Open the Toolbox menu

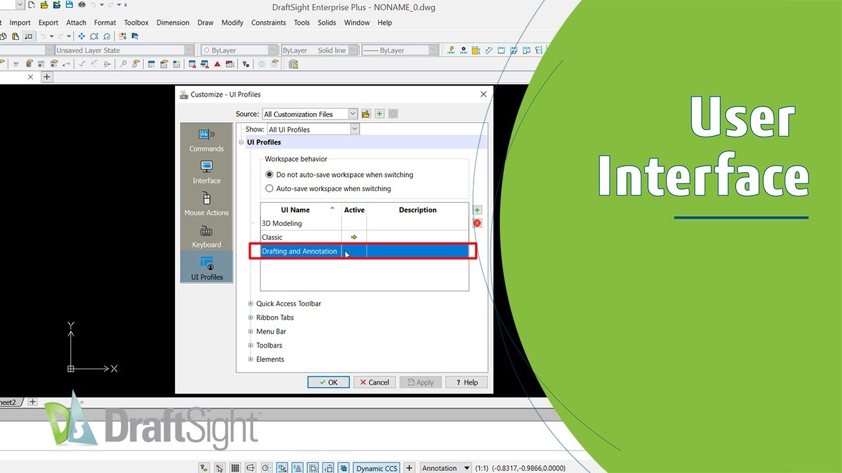(x=136, y=22)
